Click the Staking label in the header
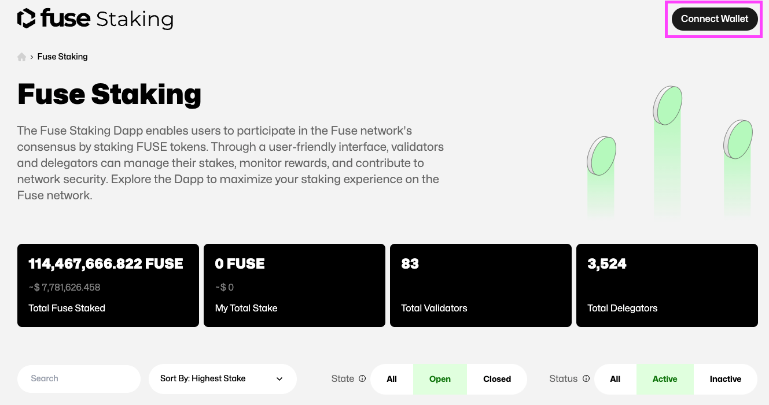 [x=134, y=19]
